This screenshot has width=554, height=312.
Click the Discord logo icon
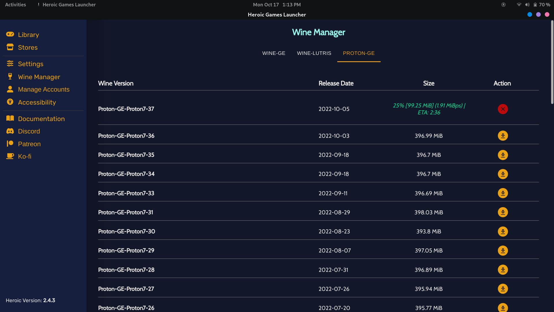[10, 131]
